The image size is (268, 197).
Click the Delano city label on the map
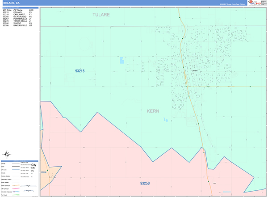(195, 70)
